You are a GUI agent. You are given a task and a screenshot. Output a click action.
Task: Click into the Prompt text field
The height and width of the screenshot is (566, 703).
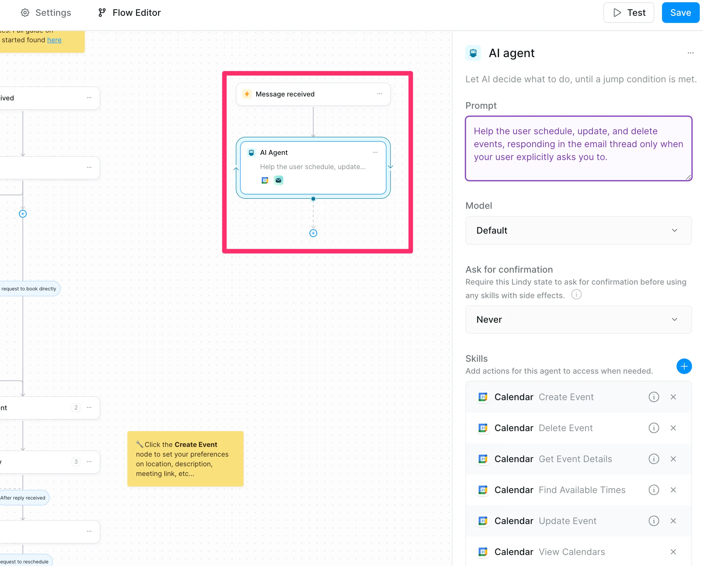(x=578, y=148)
